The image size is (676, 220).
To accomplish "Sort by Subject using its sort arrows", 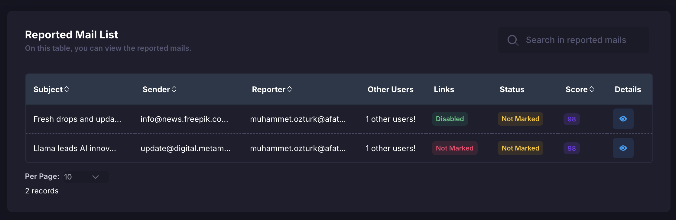I will 67,89.
